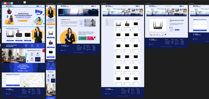Click the solid blue buy button in product frame
The height and width of the screenshot is (99, 209).
click(177, 30)
